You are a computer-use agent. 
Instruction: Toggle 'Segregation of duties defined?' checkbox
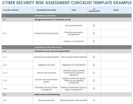coord(94,65)
